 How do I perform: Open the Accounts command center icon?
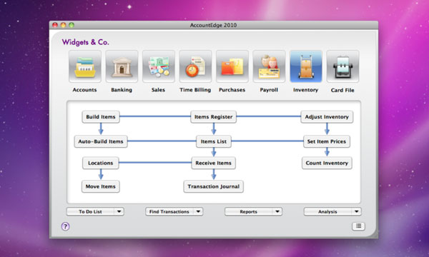tap(85, 66)
